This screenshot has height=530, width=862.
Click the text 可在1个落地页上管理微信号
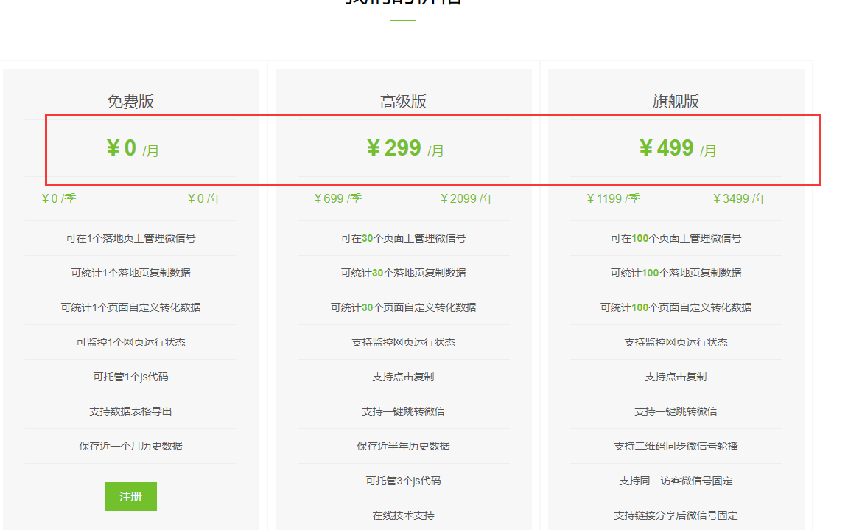131,238
